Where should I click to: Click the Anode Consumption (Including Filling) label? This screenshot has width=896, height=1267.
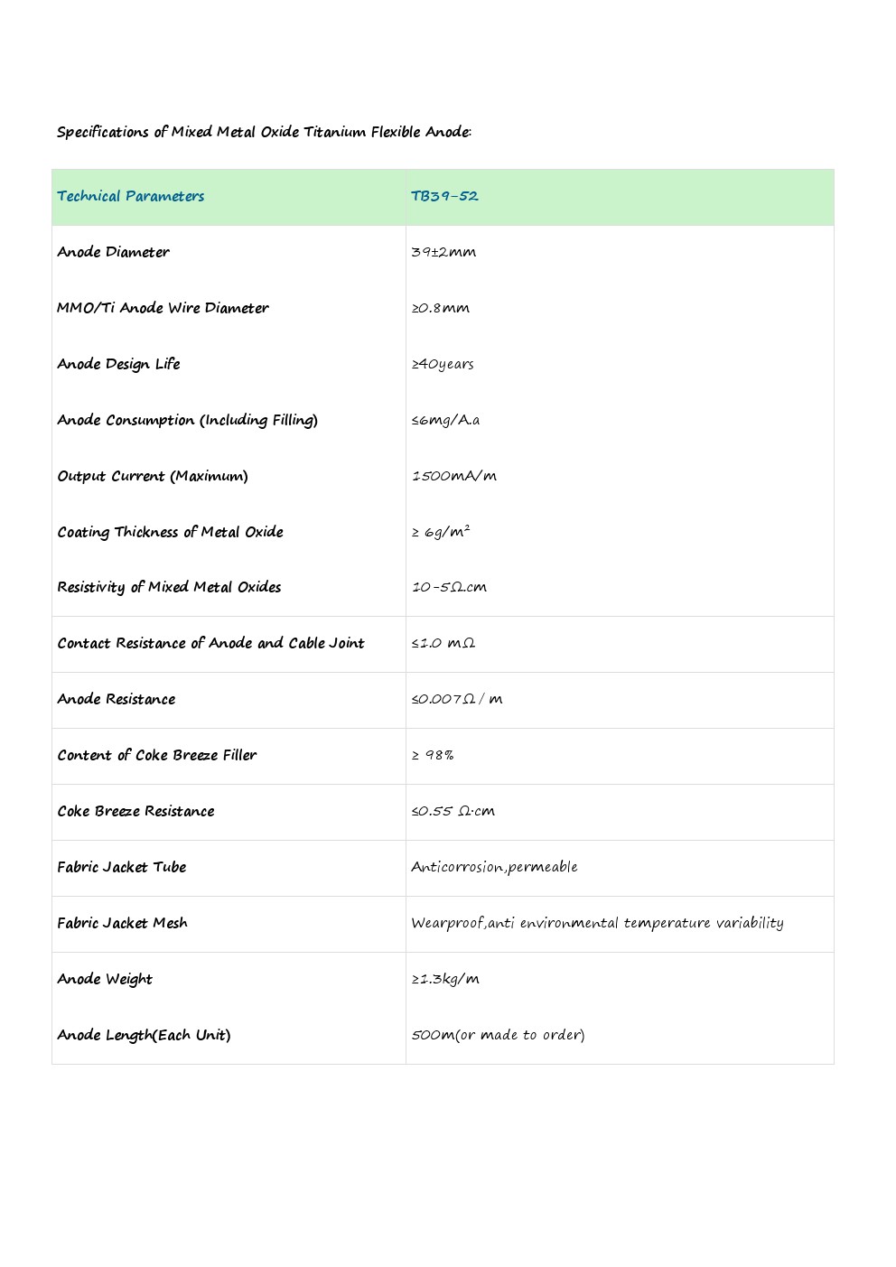187,420
